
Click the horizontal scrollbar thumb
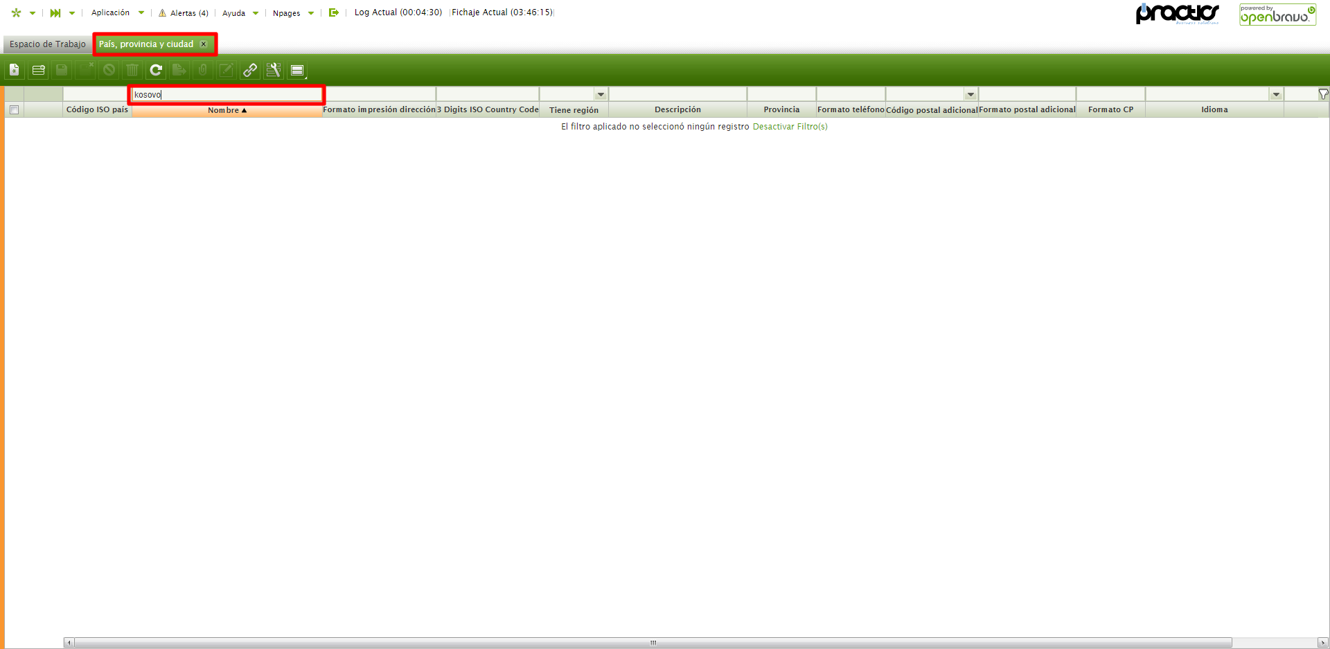click(x=653, y=643)
